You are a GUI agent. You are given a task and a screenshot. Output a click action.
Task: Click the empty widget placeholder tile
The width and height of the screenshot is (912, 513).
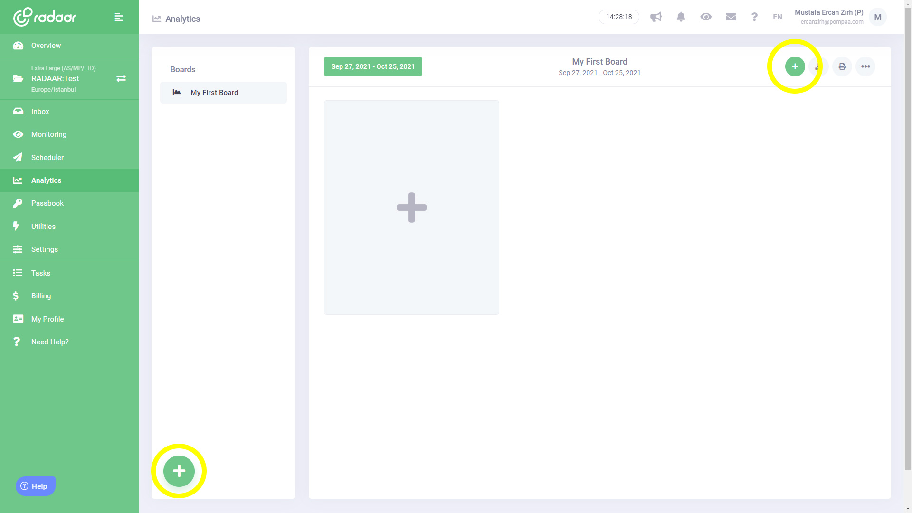point(411,208)
